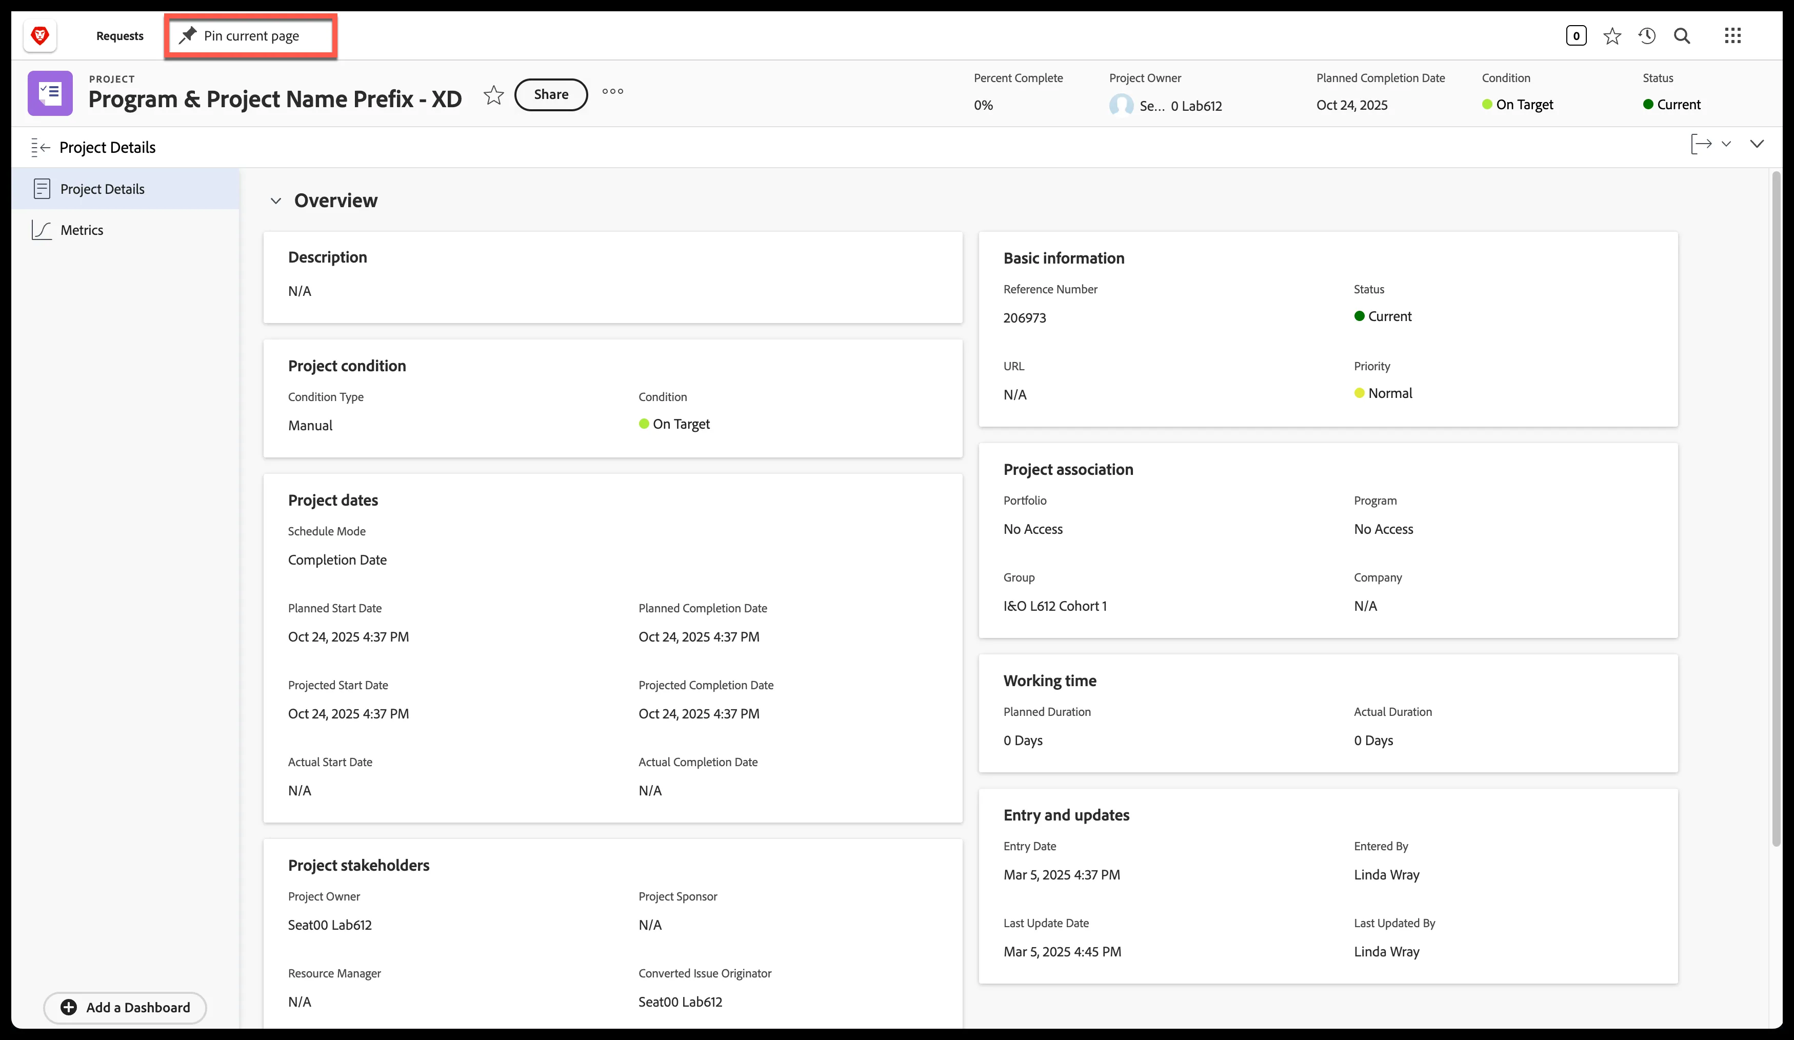
Task: Collapse header with the rightmost chevron
Action: pyautogui.click(x=1757, y=144)
